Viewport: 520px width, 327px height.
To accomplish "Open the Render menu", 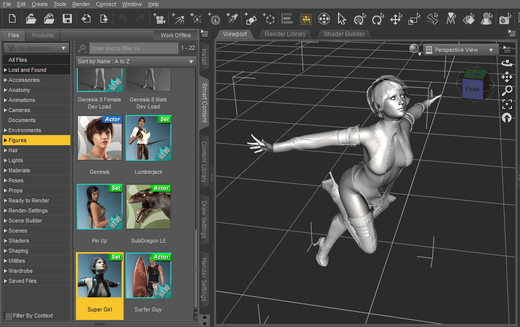I will tap(81, 4).
